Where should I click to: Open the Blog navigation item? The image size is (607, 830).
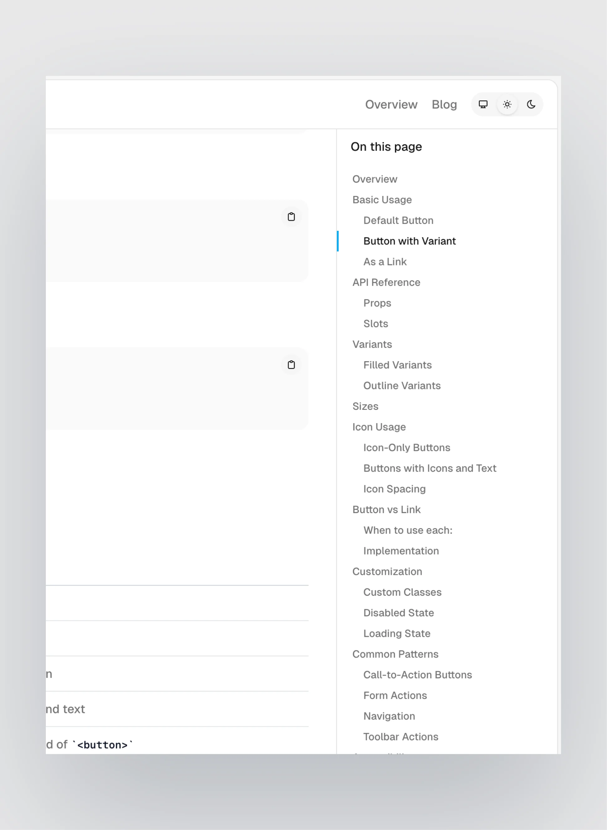(x=444, y=104)
